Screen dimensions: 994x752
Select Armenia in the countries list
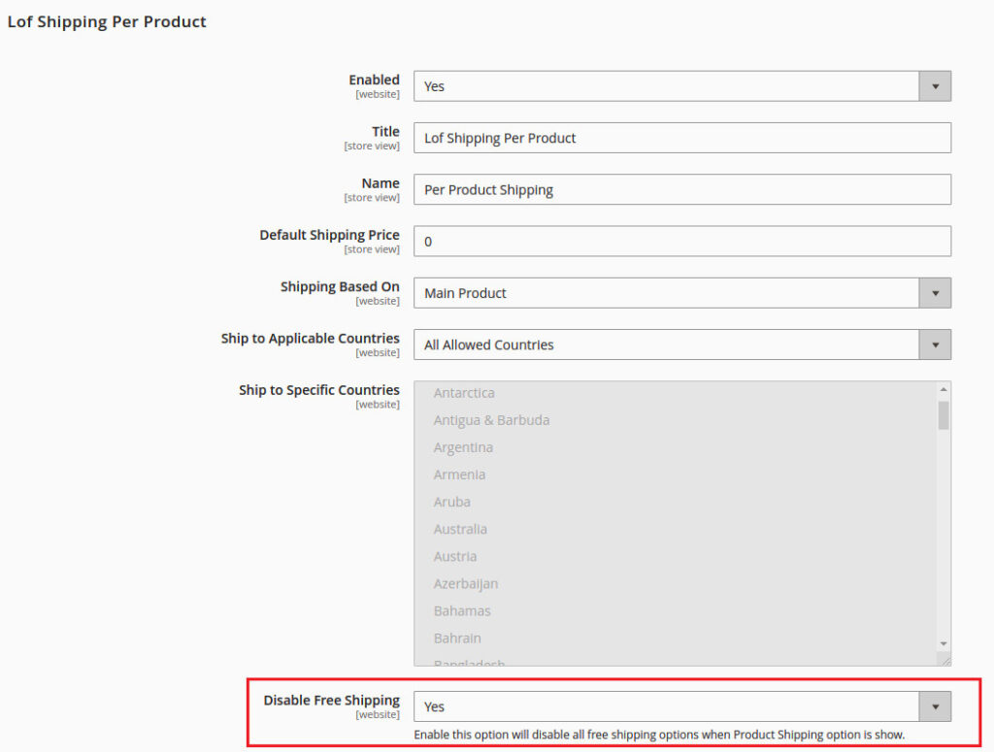tap(459, 474)
